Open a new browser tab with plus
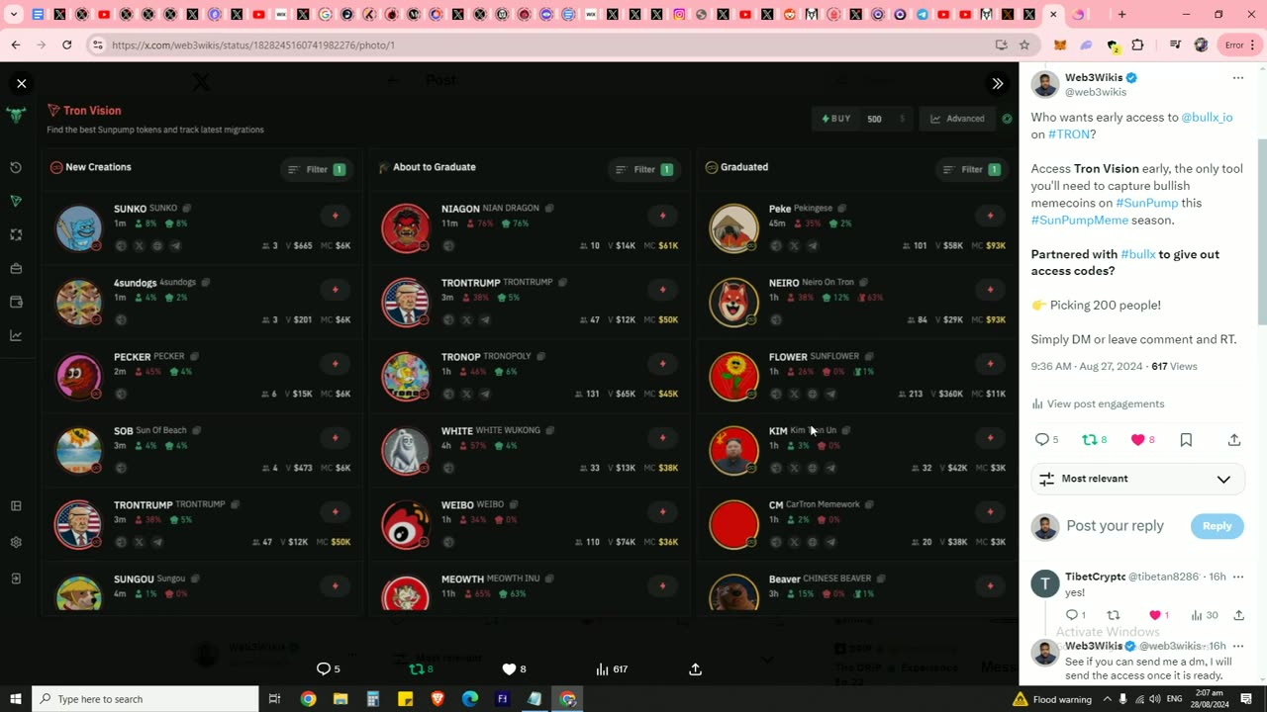 tap(1121, 15)
